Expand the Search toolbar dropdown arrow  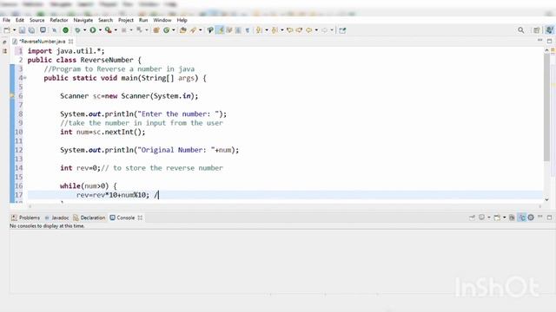[201, 30]
